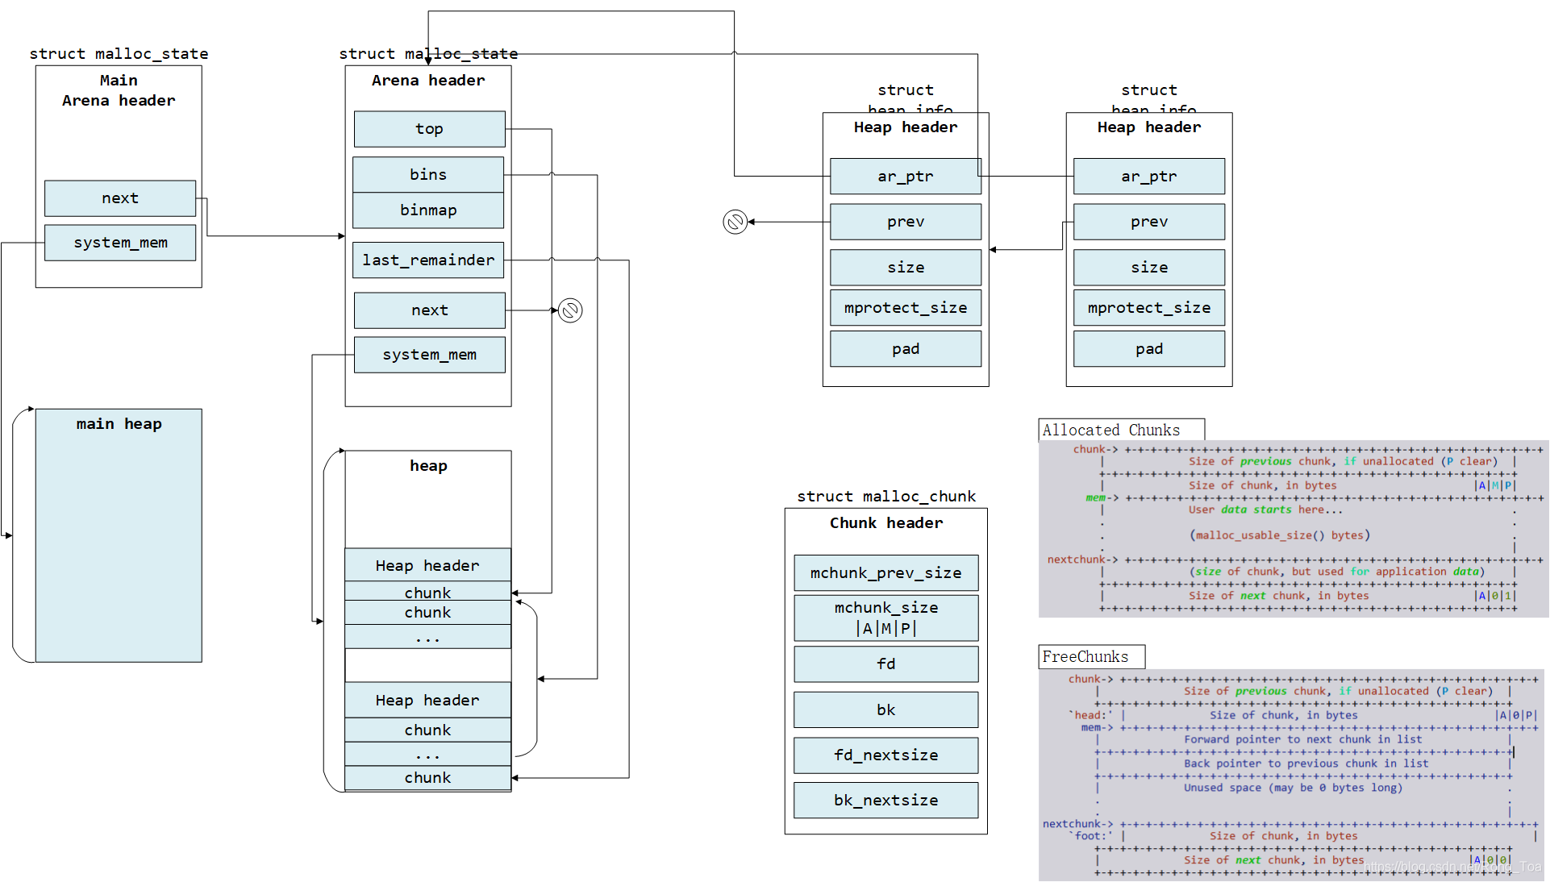Click the next field in Main Arena
This screenshot has width=1550, height=882.
tap(120, 198)
